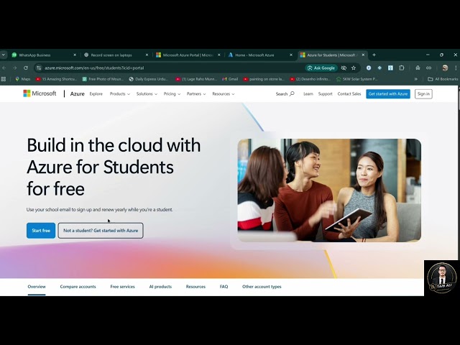
Task: Open the Contact Sales link
Action: [x=349, y=94]
